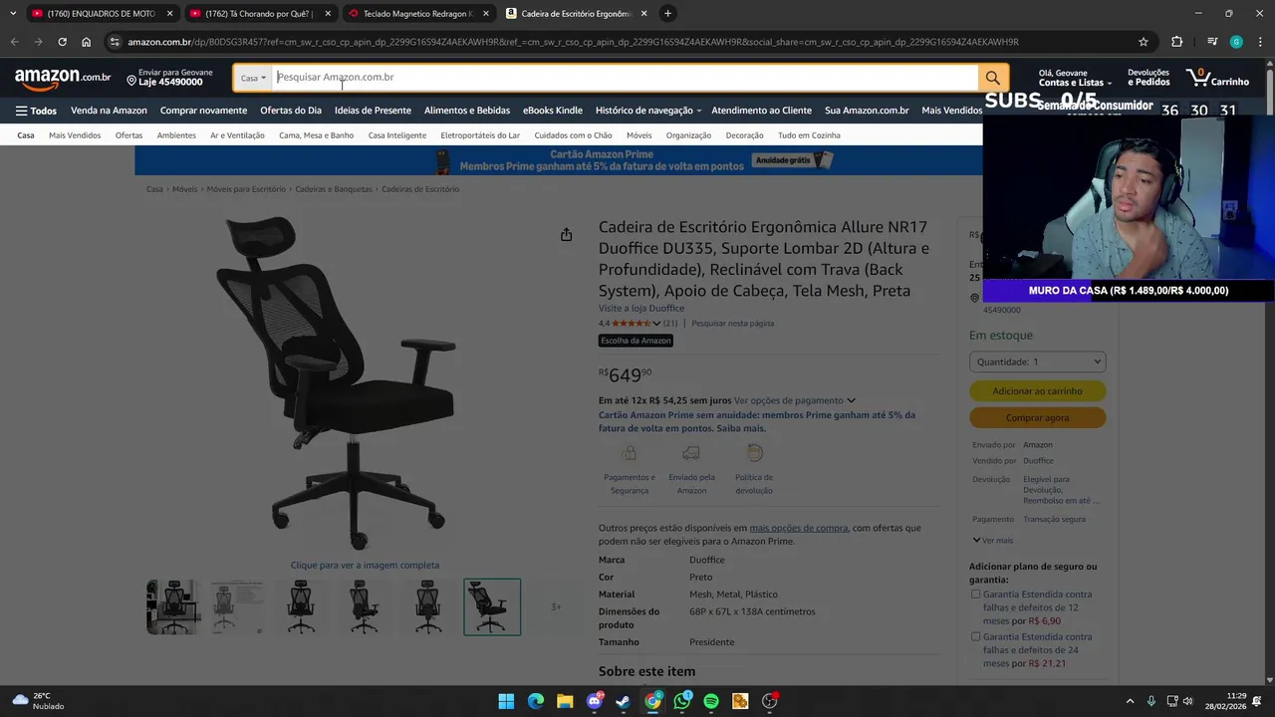Expand Ver opções de pagamento

pos(794,400)
